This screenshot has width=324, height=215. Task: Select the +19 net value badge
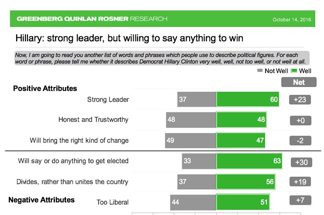coord(300,182)
